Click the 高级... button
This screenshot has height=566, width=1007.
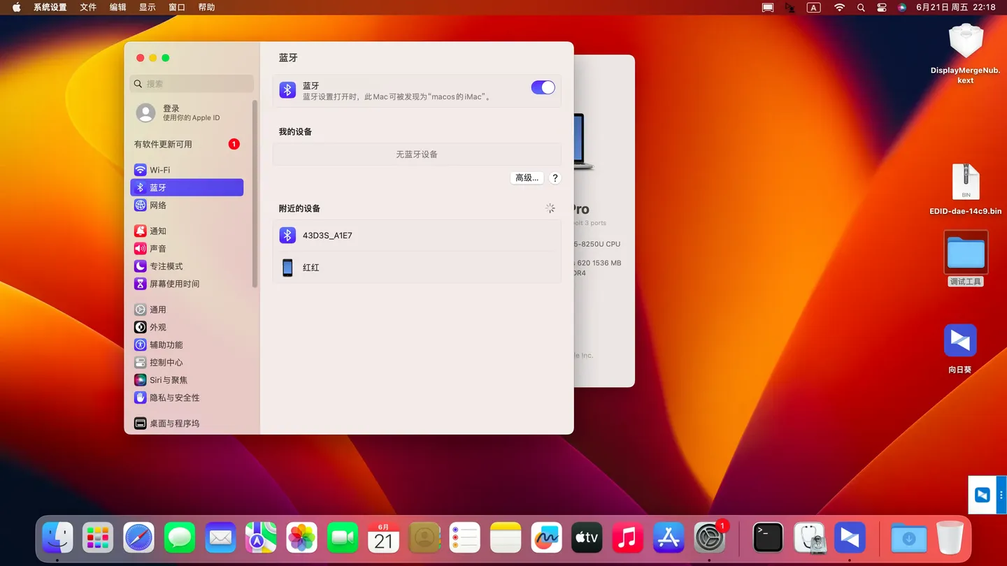click(x=527, y=177)
